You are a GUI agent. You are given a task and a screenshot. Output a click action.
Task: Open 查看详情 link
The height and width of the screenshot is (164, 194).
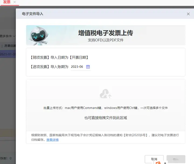point(53,140)
